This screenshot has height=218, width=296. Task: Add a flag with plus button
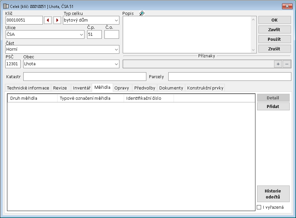[278, 64]
